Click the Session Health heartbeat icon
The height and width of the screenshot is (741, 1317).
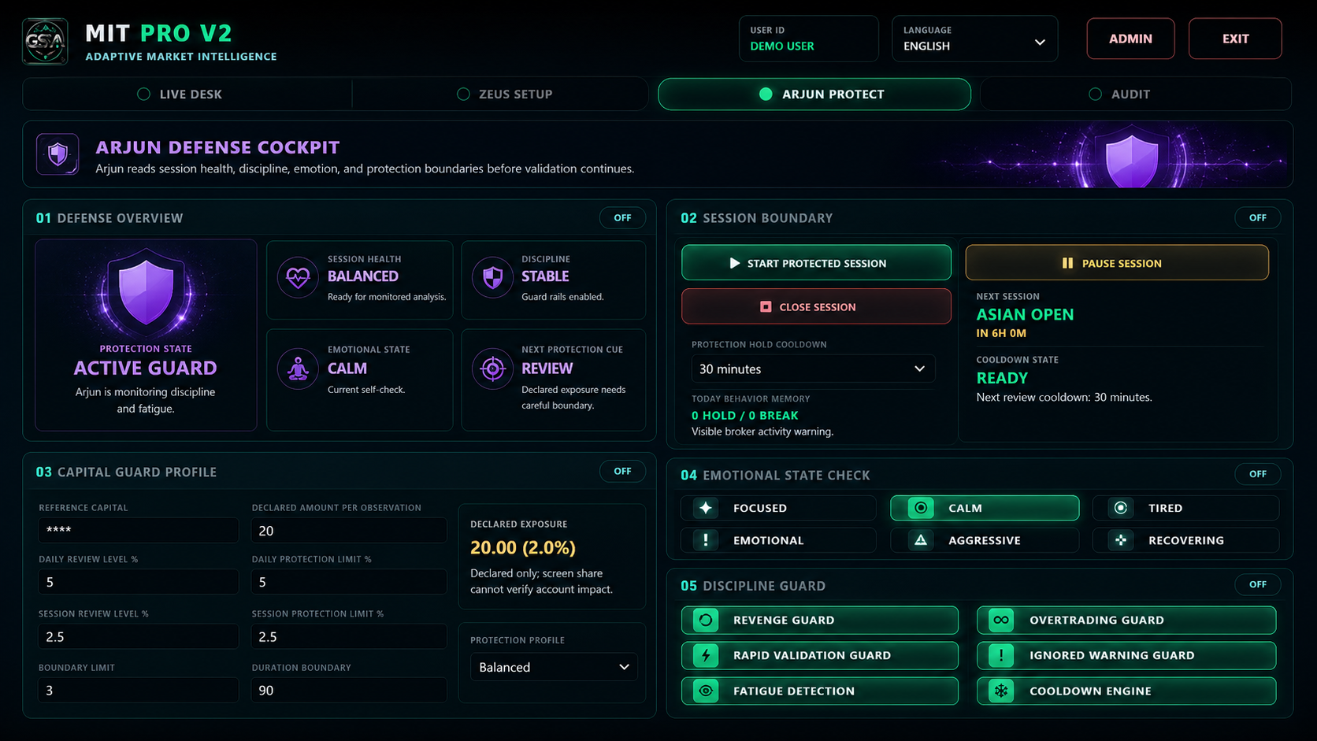click(298, 278)
